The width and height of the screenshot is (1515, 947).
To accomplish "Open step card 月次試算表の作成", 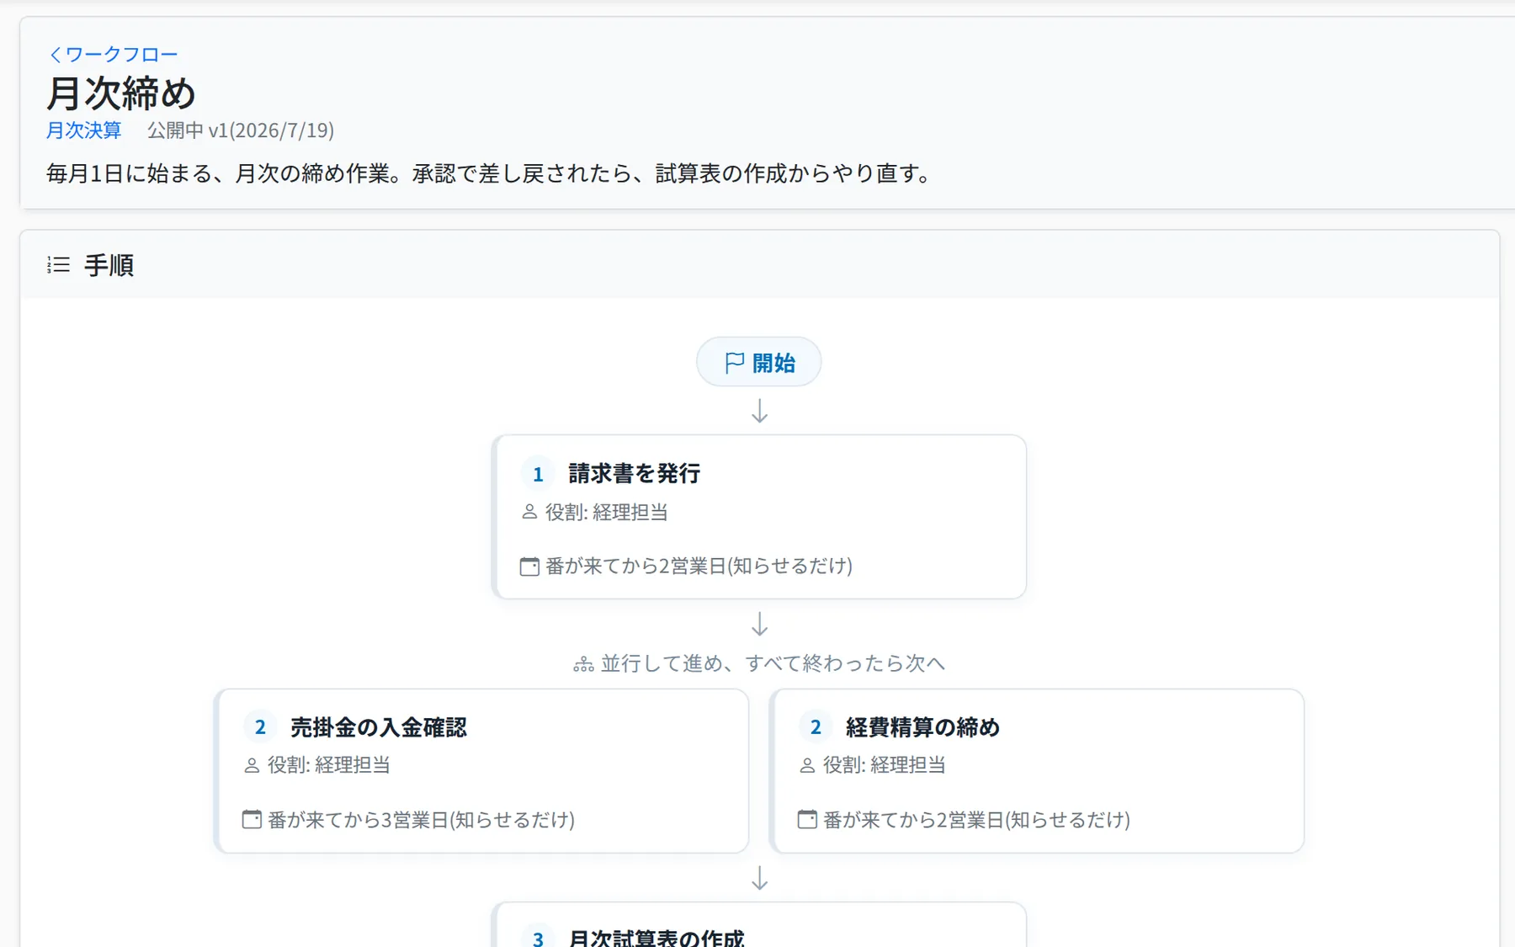I will coord(759,925).
